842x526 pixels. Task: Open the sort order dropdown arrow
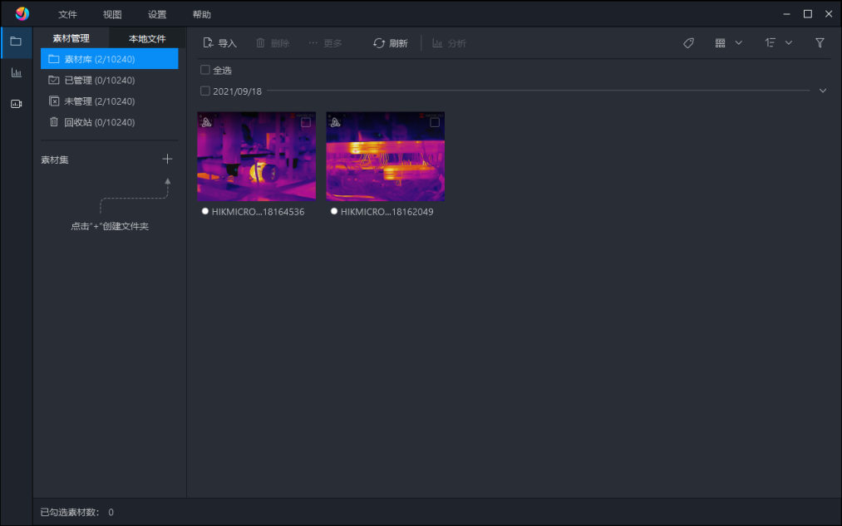tap(789, 43)
